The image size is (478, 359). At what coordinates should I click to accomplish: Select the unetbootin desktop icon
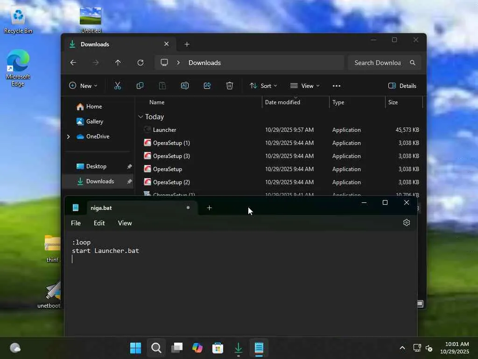[49, 294]
